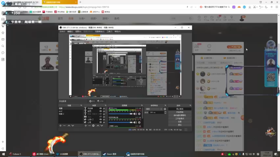
Task: Mute the desktop audio channel
Action: tap(135, 122)
